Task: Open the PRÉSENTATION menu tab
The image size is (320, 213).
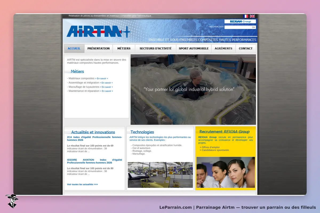Action: [99, 48]
